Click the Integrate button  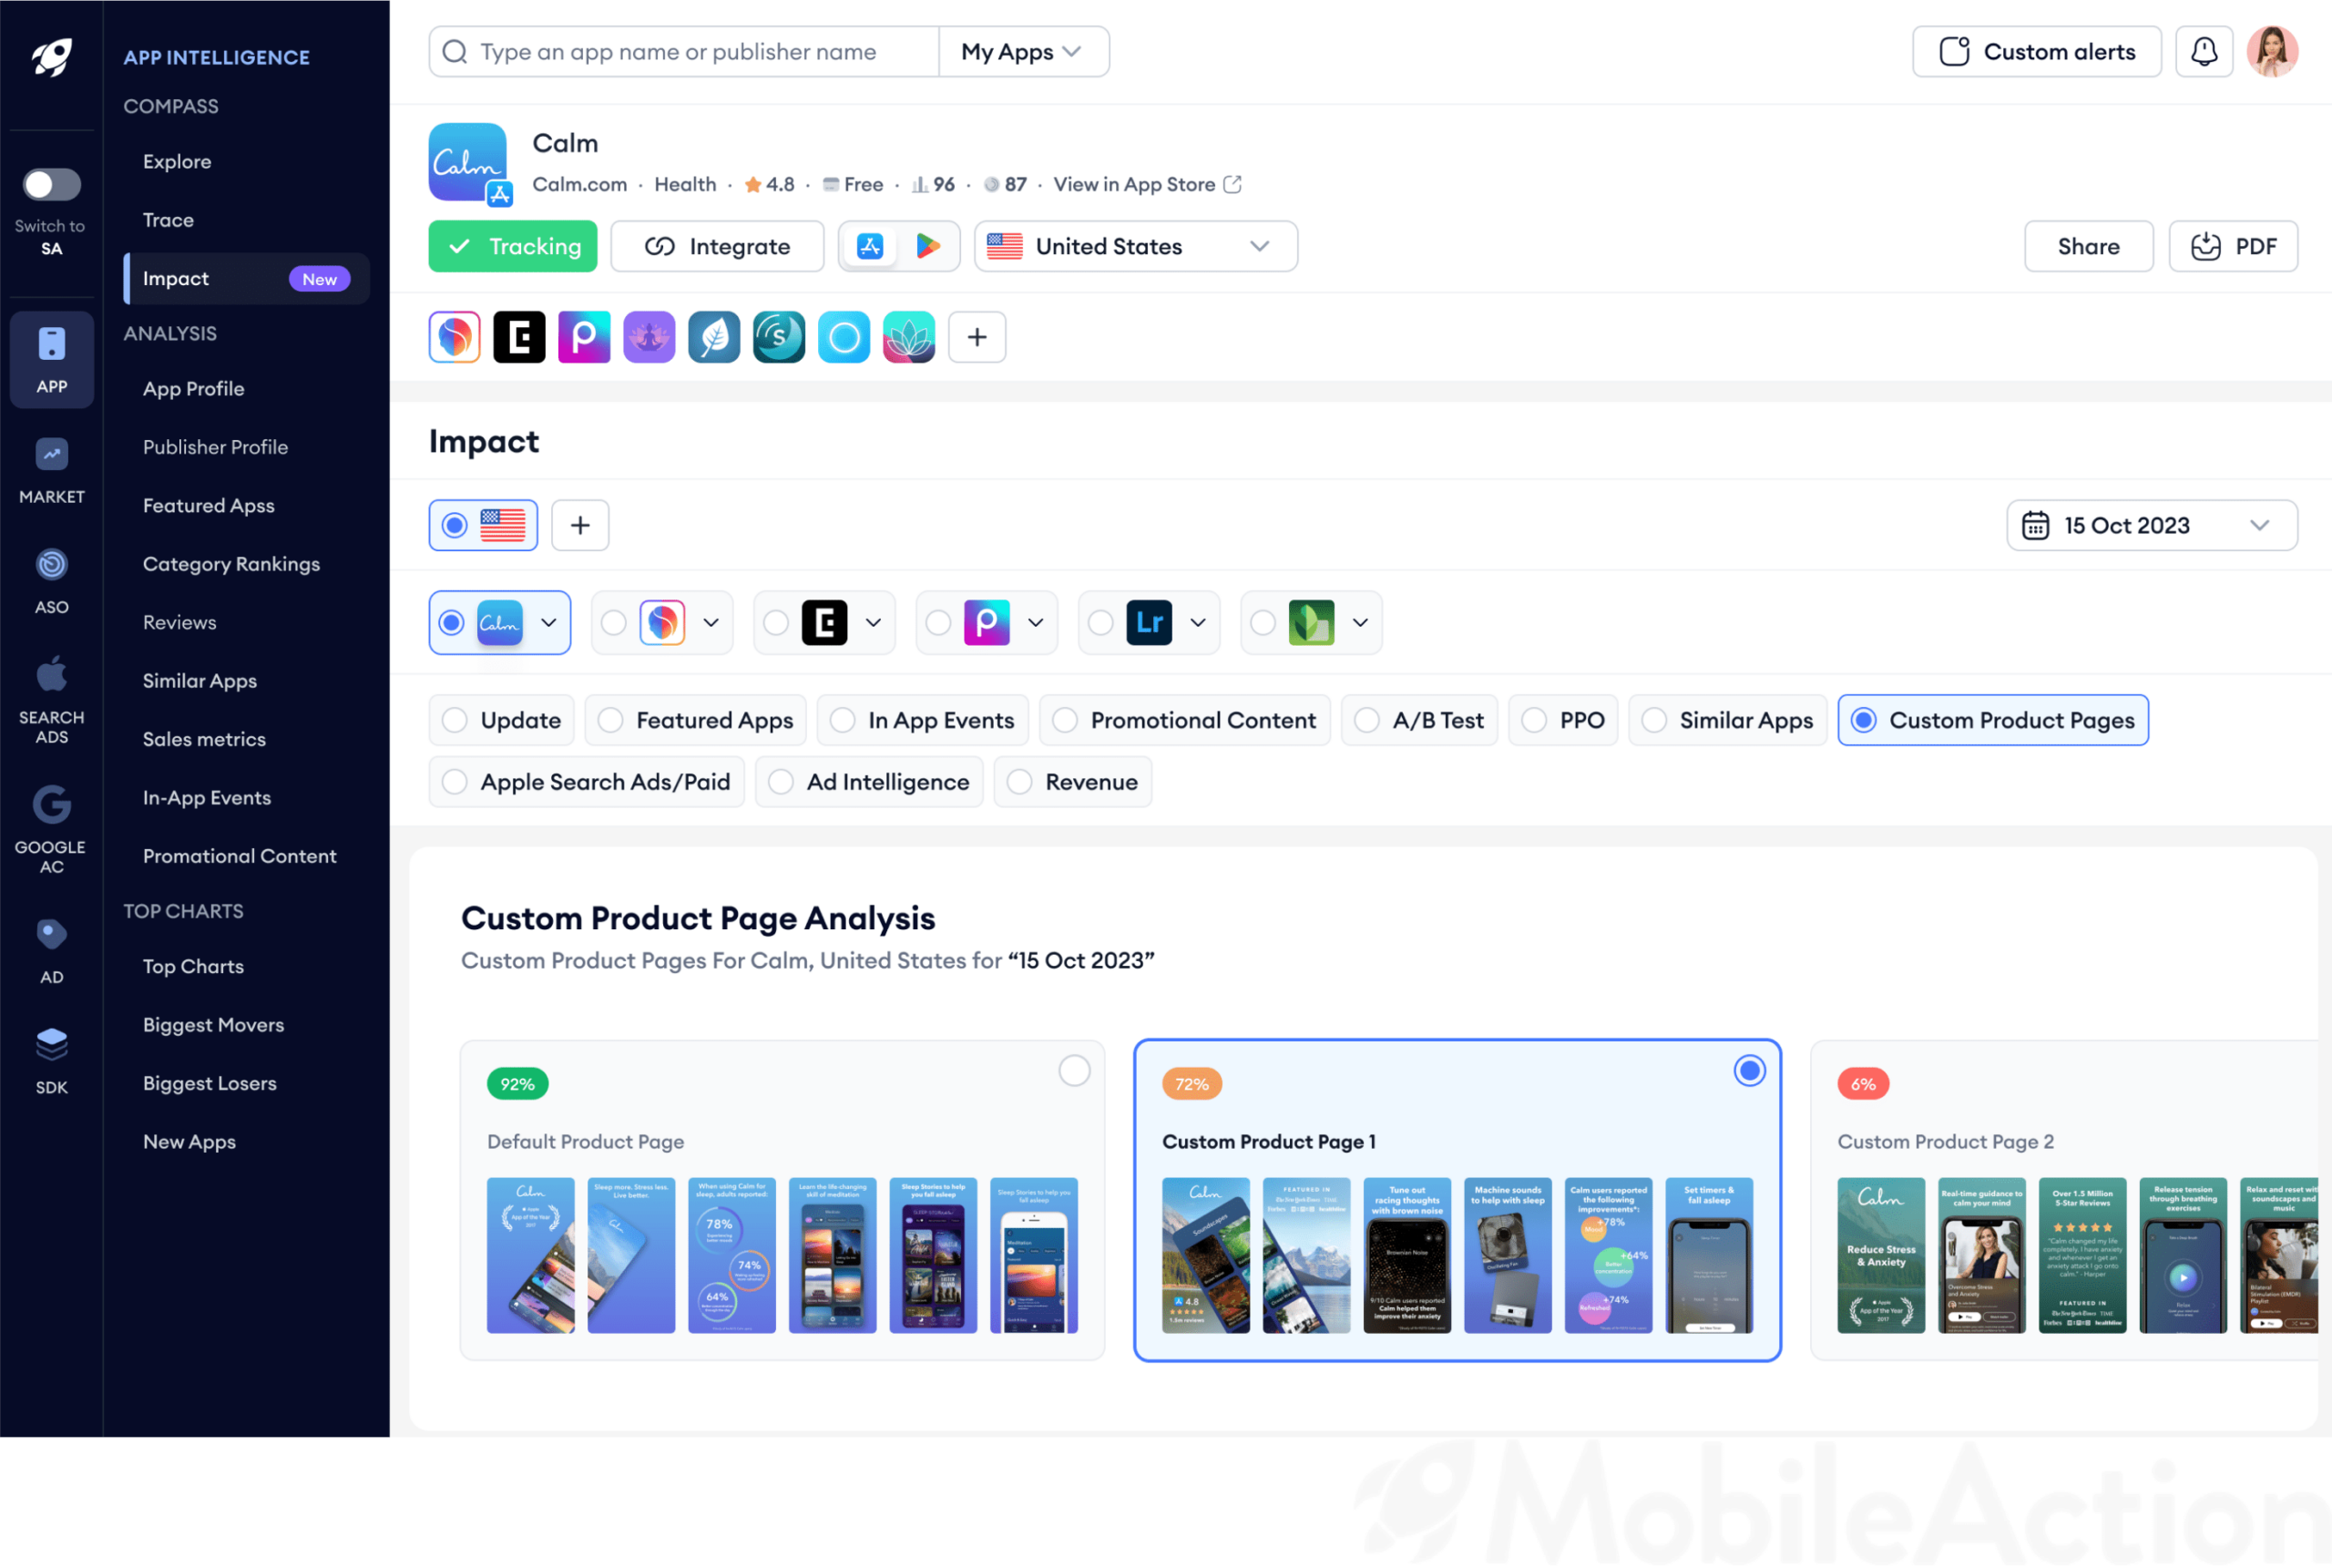point(717,246)
